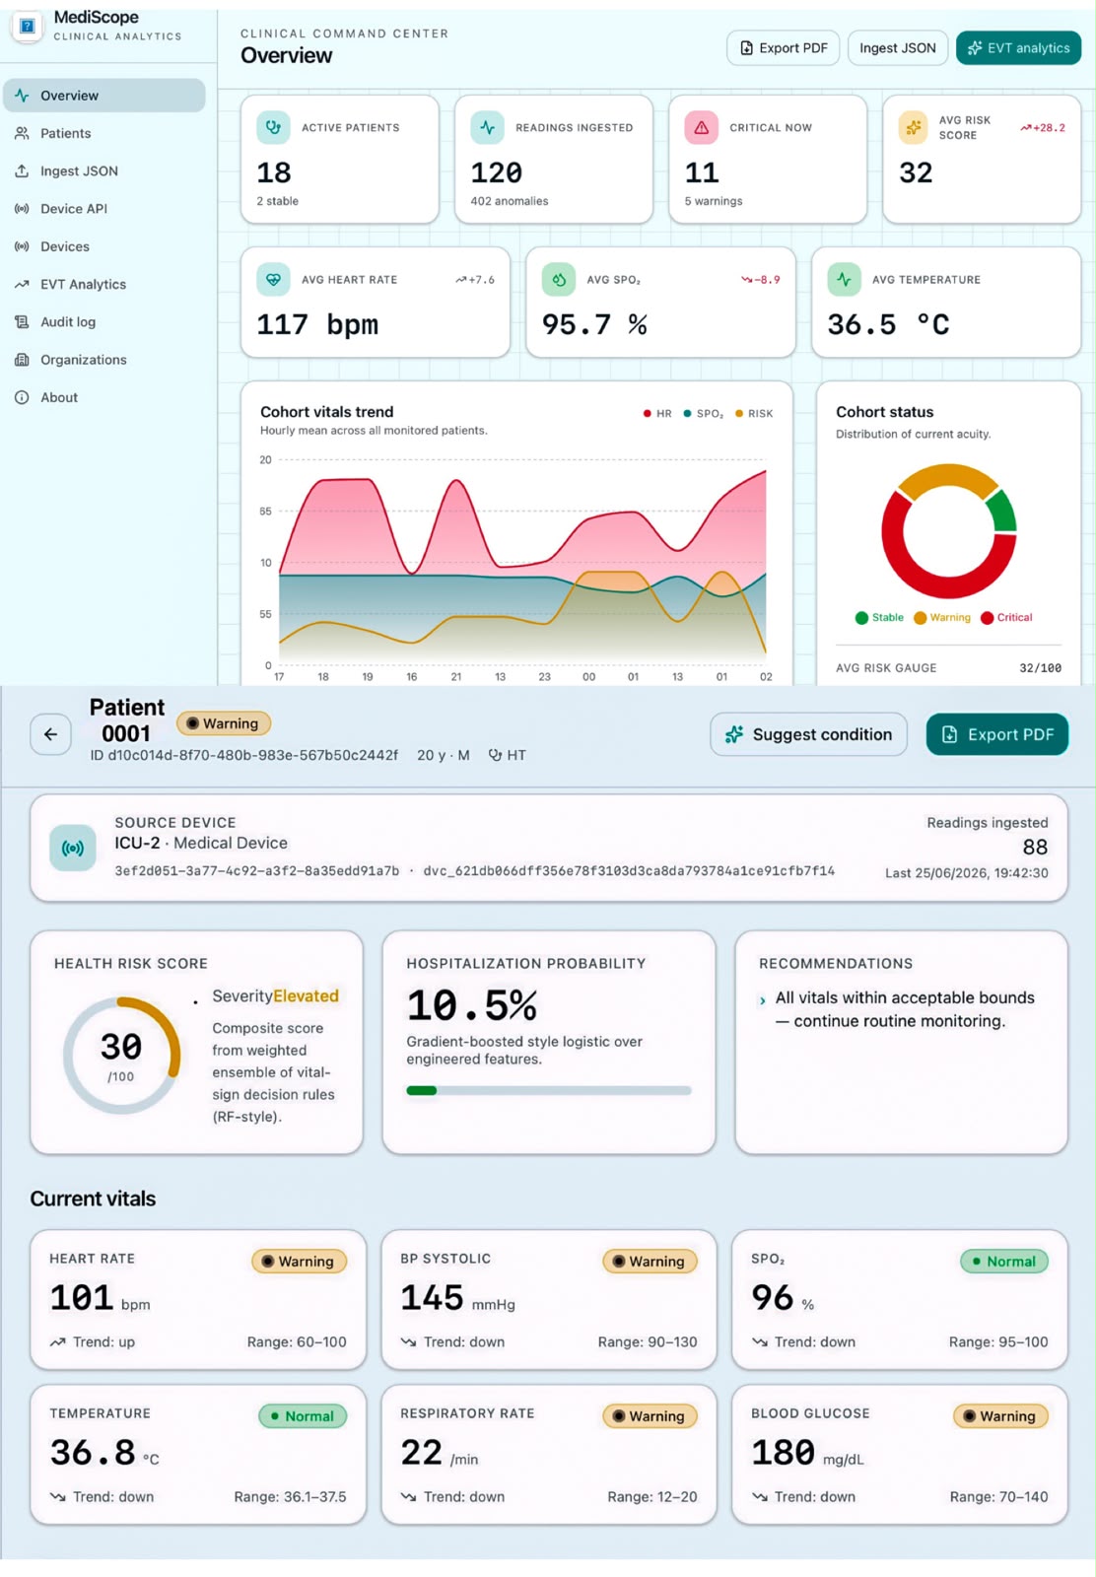The image size is (1096, 1577).
Task: Click the Stable legend entry under Cohort status
Action: coord(879,618)
